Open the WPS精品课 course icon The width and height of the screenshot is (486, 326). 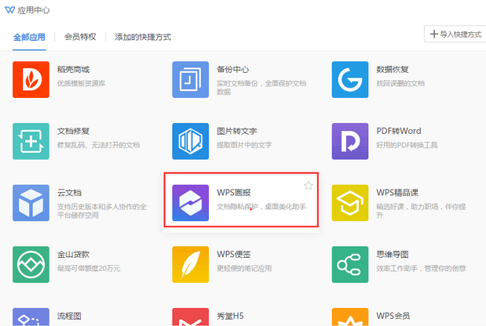pyautogui.click(x=350, y=203)
